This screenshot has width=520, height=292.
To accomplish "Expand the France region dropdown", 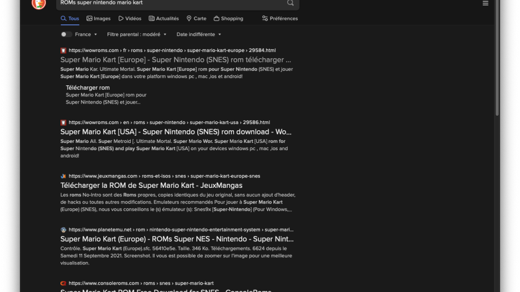I will click(86, 34).
